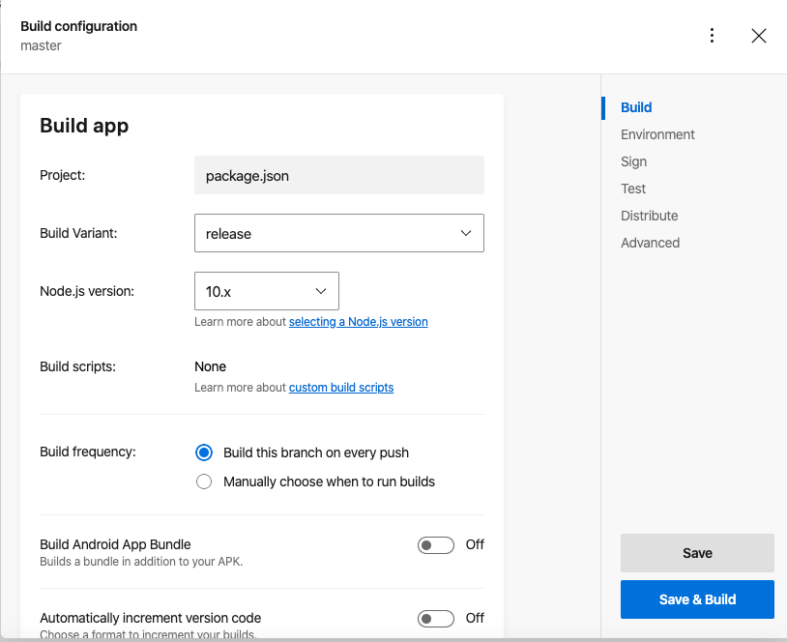
Task: Expand the release variant selector
Action: 338,233
